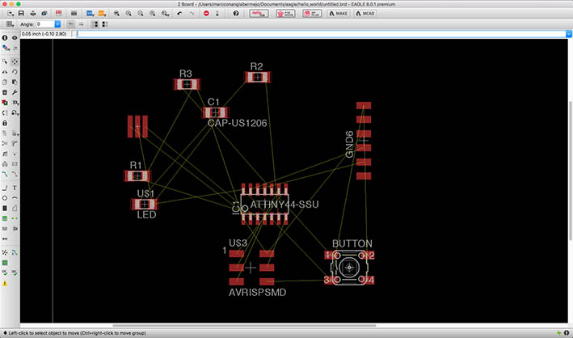Screen dimensions: 573x338
Task: Click the C1 capacitor footprint
Action: [x=216, y=112]
